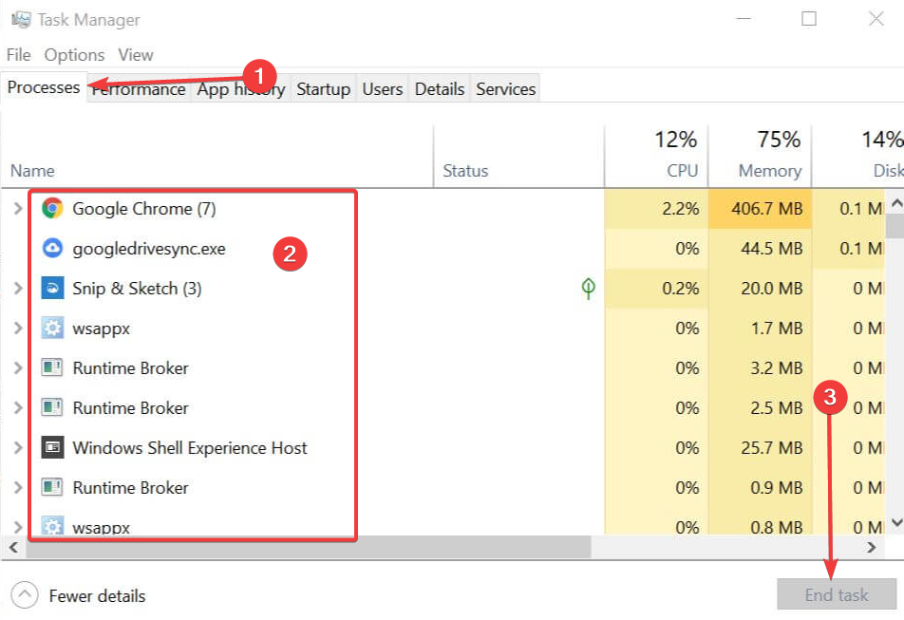Sort by the Status column header

click(518, 156)
